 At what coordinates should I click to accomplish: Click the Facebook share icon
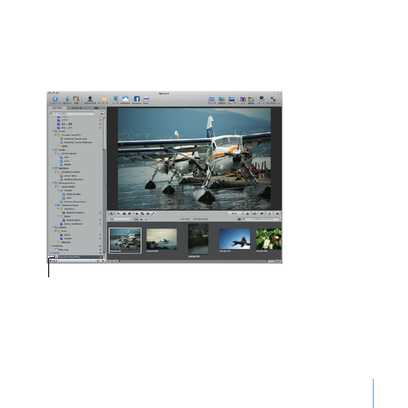point(137,99)
